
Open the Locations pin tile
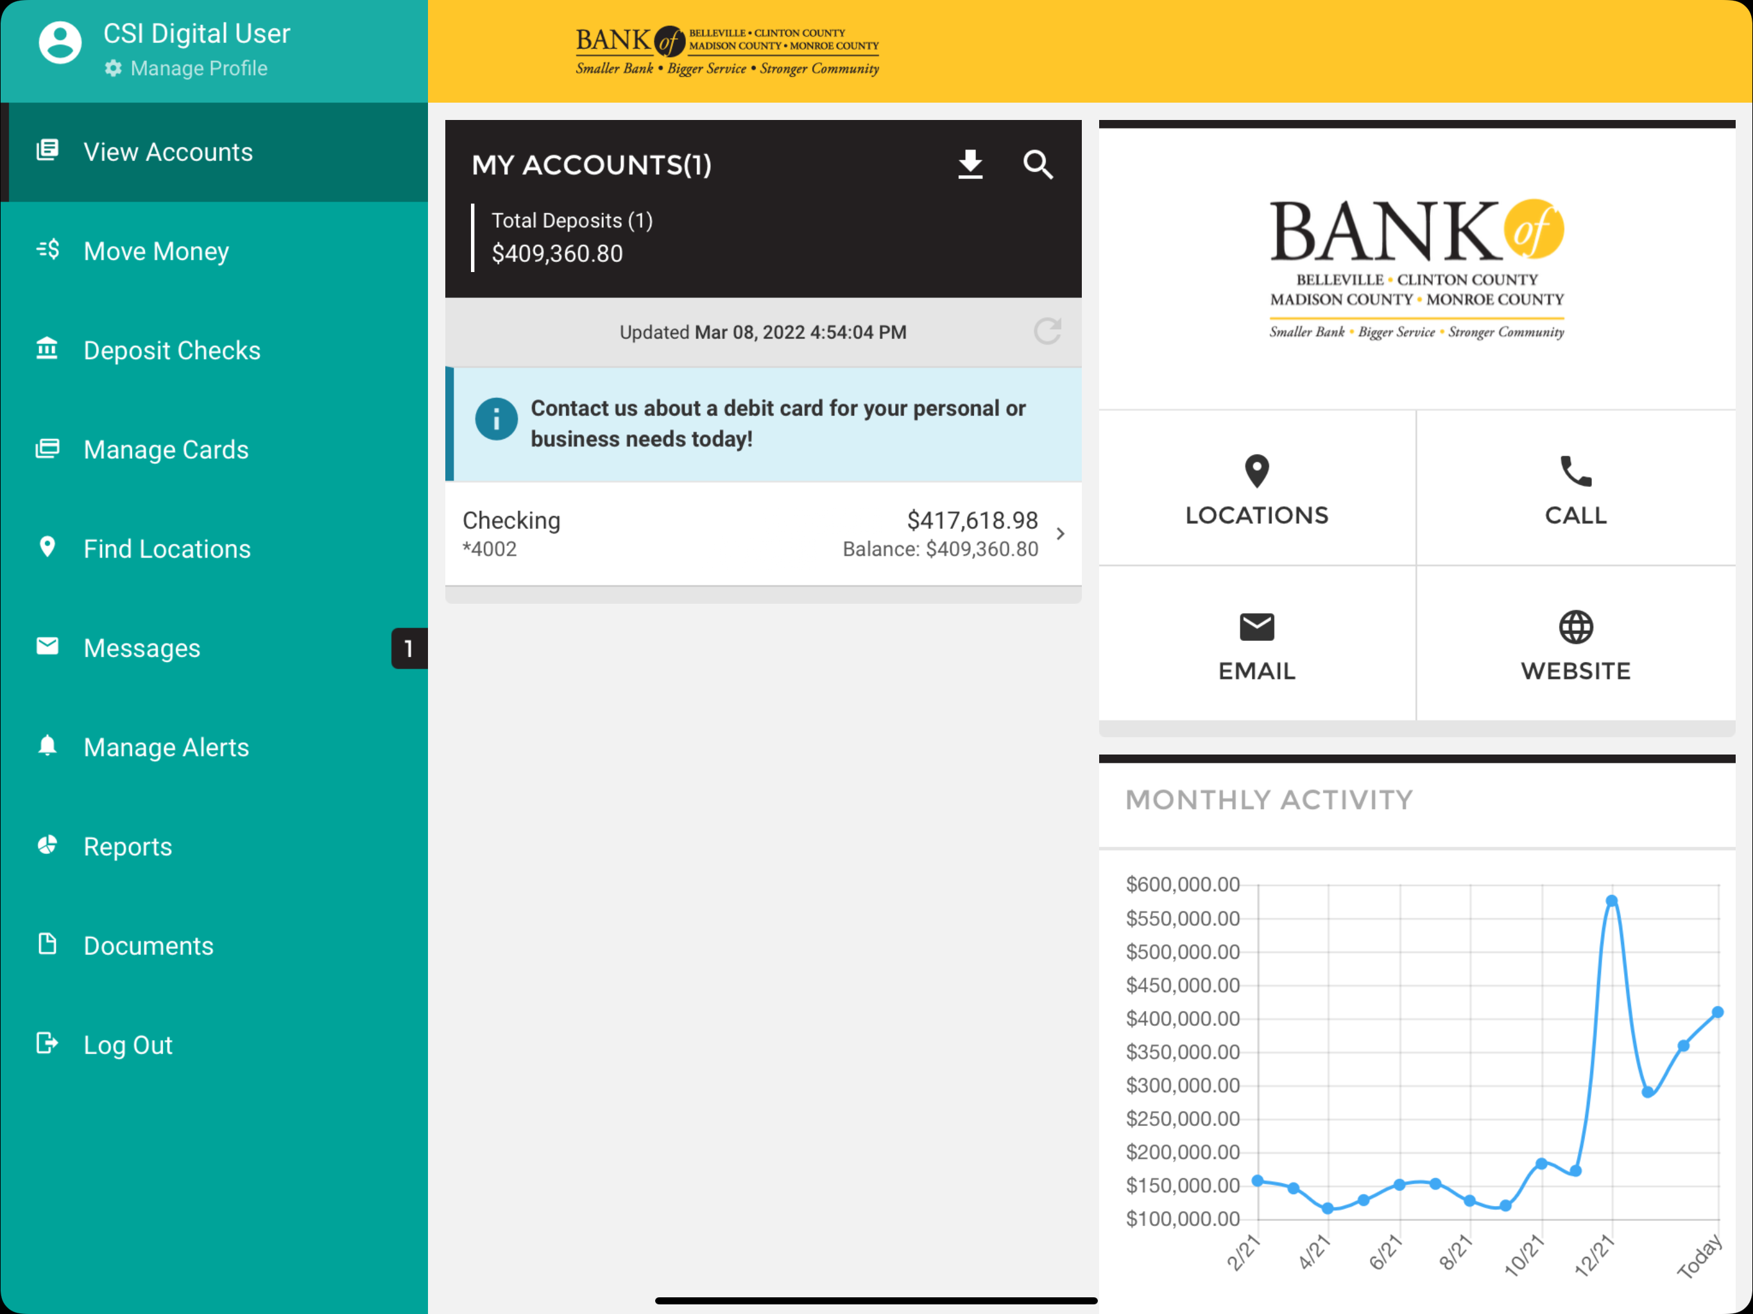pos(1257,489)
